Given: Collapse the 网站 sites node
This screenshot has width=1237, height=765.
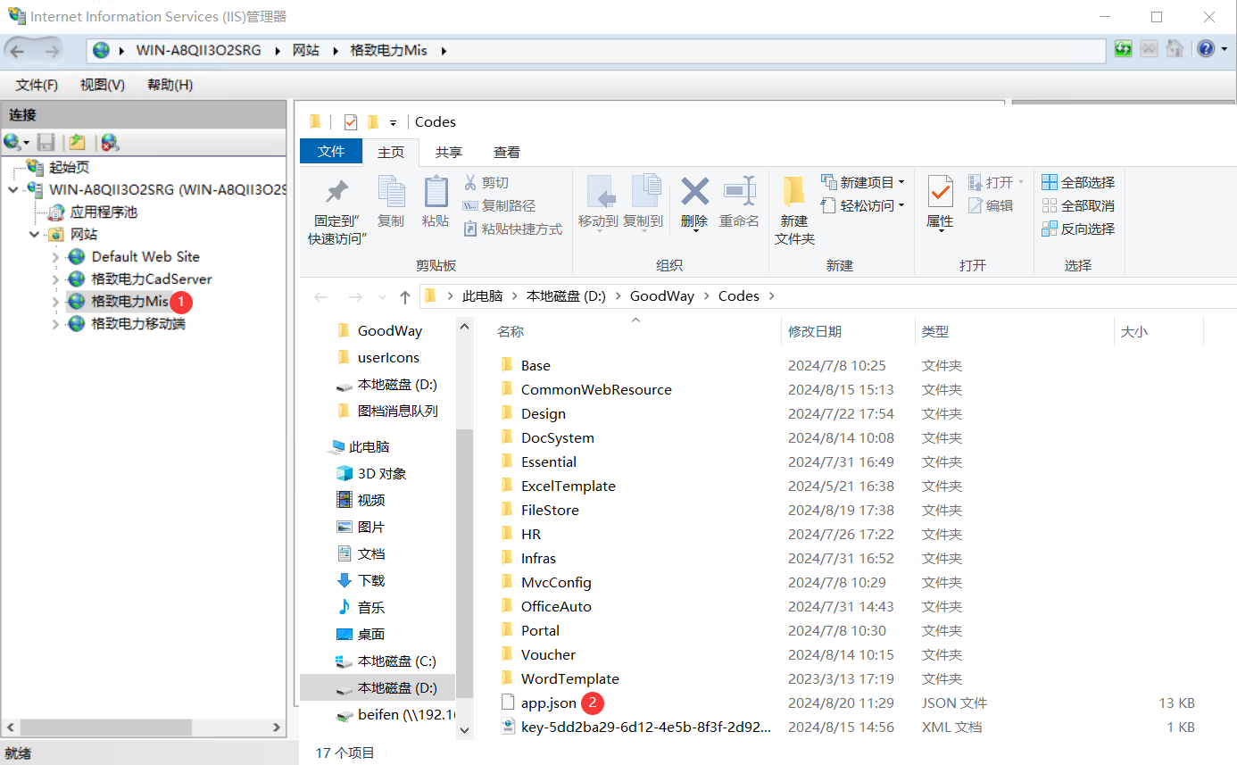Looking at the screenshot, I should [x=34, y=235].
